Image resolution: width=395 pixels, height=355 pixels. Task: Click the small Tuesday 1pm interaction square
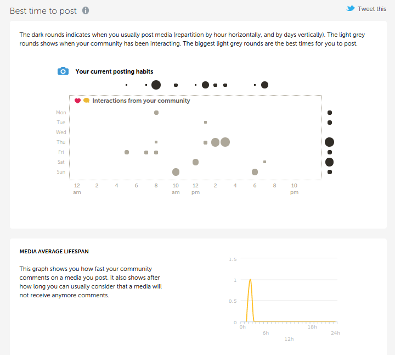(x=205, y=122)
